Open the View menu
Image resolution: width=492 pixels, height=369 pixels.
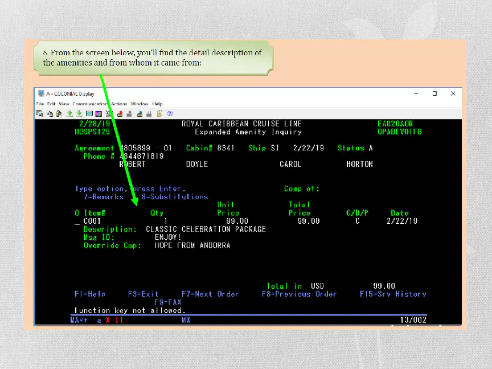(x=64, y=104)
